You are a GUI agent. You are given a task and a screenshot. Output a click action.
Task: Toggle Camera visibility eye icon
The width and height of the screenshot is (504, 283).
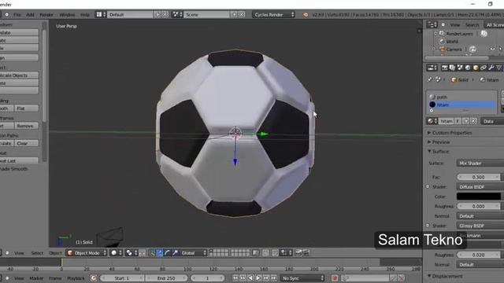tap(492, 49)
